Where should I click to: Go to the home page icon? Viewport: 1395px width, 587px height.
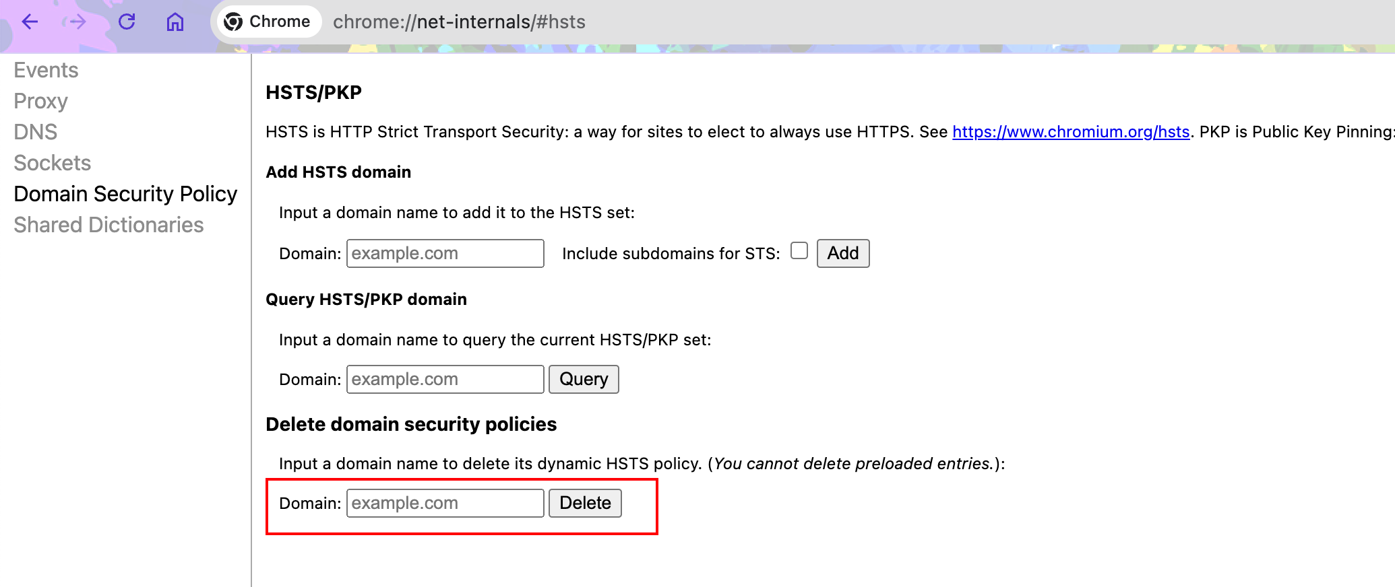coord(175,22)
